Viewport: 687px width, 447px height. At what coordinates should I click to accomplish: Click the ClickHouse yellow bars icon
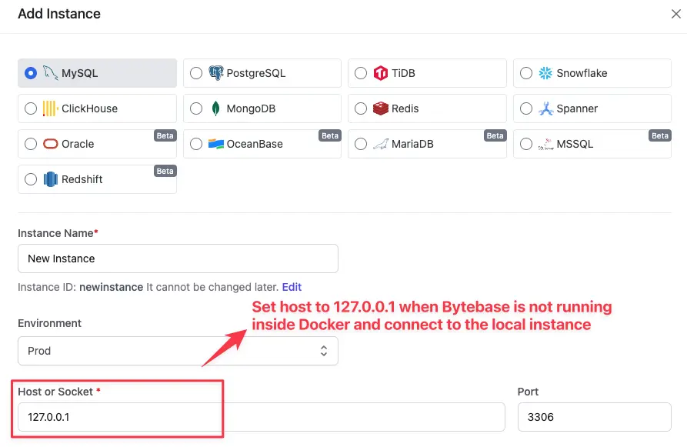click(x=50, y=108)
